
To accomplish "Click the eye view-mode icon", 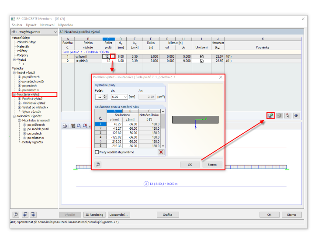I will click(x=296, y=116).
